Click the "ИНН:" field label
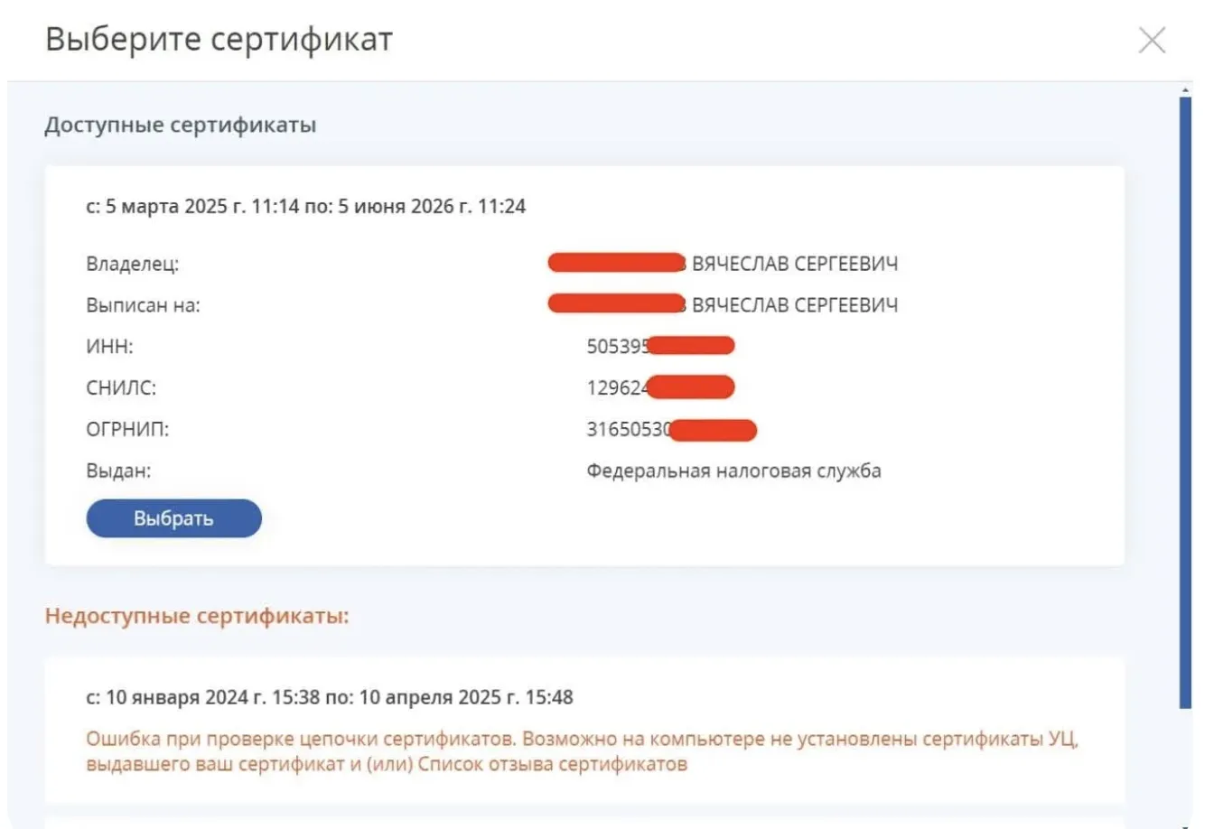This screenshot has width=1214, height=829. pos(109,347)
